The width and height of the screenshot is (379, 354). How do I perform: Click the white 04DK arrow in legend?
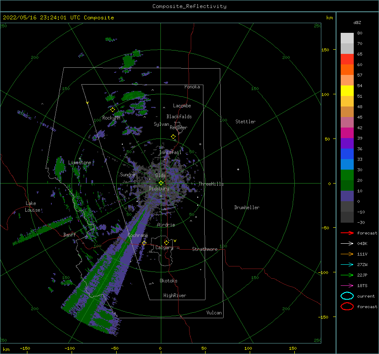[x=347, y=244]
